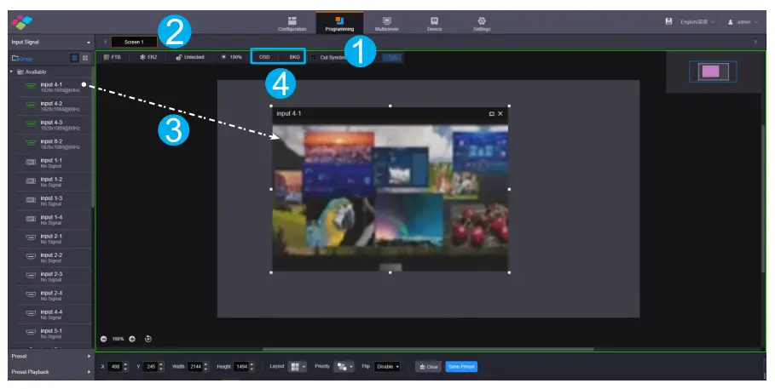Open the Priority dropdown
The image size is (775, 389).
pyautogui.click(x=344, y=367)
